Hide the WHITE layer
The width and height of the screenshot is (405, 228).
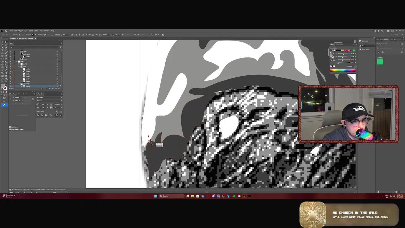(10, 64)
